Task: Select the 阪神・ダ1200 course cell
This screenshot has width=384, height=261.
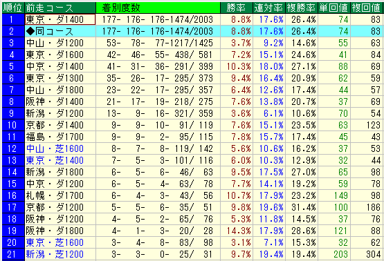Action: (60, 219)
